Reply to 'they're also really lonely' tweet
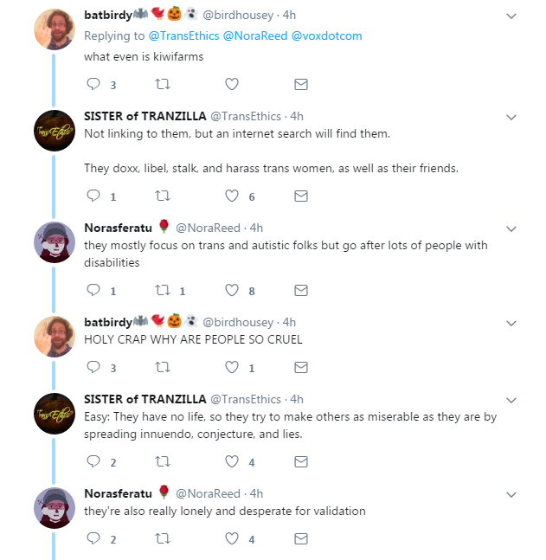This screenshot has width=546, height=560. 93,538
